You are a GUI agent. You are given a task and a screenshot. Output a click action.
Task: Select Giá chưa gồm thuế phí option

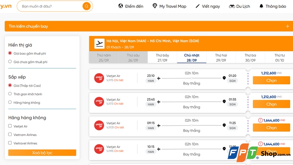coord(10,62)
